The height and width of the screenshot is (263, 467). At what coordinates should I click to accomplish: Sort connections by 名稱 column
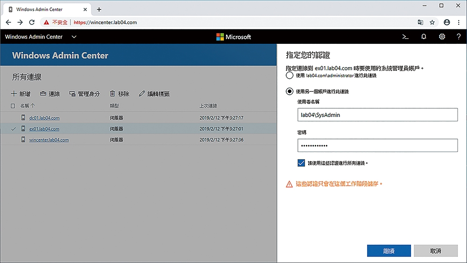coord(28,105)
